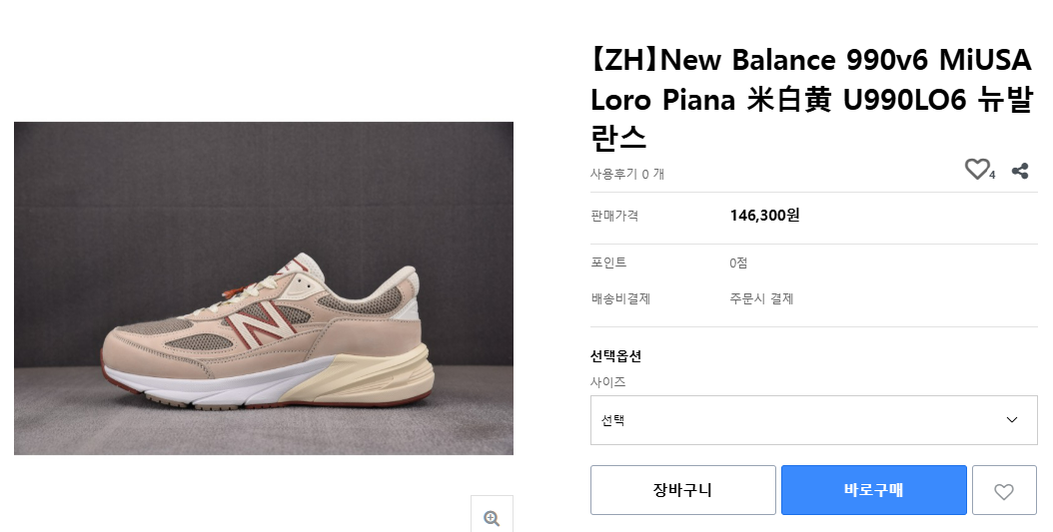The height and width of the screenshot is (532, 1053).
Task: Click the like count number 4
Action: point(992,176)
